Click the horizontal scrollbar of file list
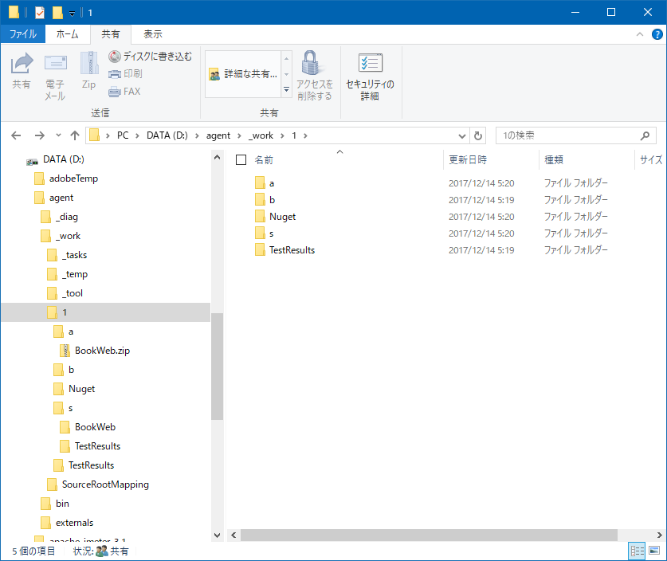Image resolution: width=667 pixels, height=561 pixels. click(x=429, y=535)
